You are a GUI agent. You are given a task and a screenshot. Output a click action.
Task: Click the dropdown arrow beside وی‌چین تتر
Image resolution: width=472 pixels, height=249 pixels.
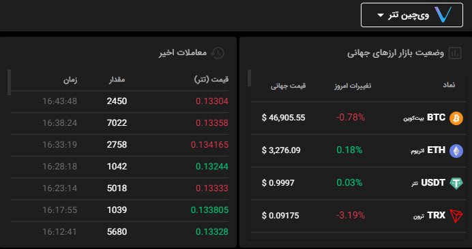tap(381, 15)
